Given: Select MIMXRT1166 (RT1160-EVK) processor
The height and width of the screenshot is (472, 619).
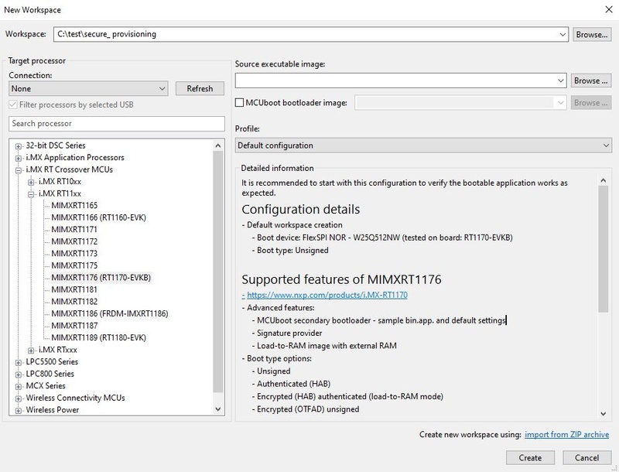Looking at the screenshot, I should click(x=98, y=217).
